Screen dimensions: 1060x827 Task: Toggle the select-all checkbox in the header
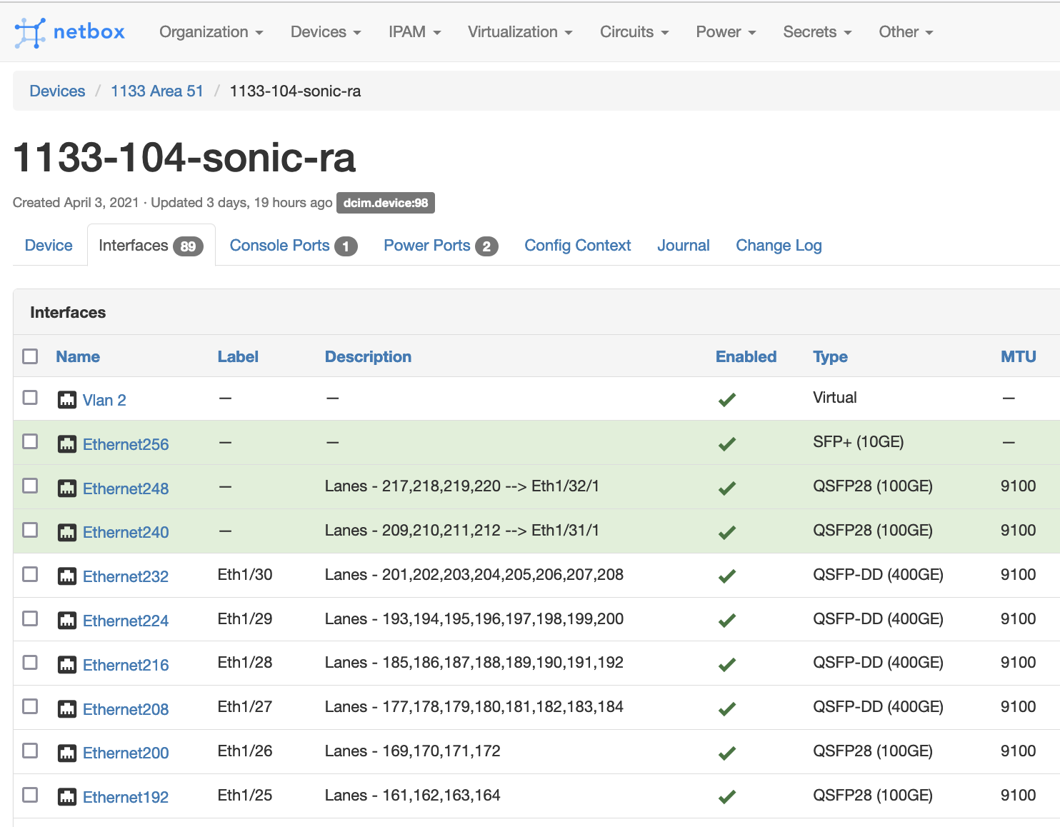(x=29, y=356)
